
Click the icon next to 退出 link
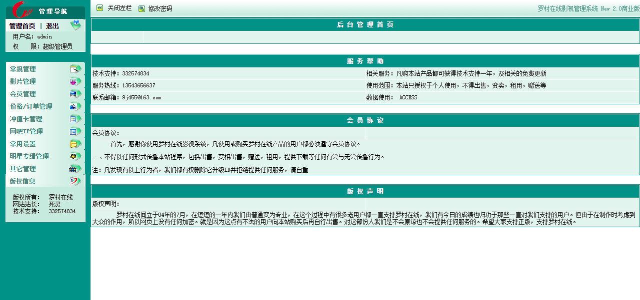(x=75, y=25)
